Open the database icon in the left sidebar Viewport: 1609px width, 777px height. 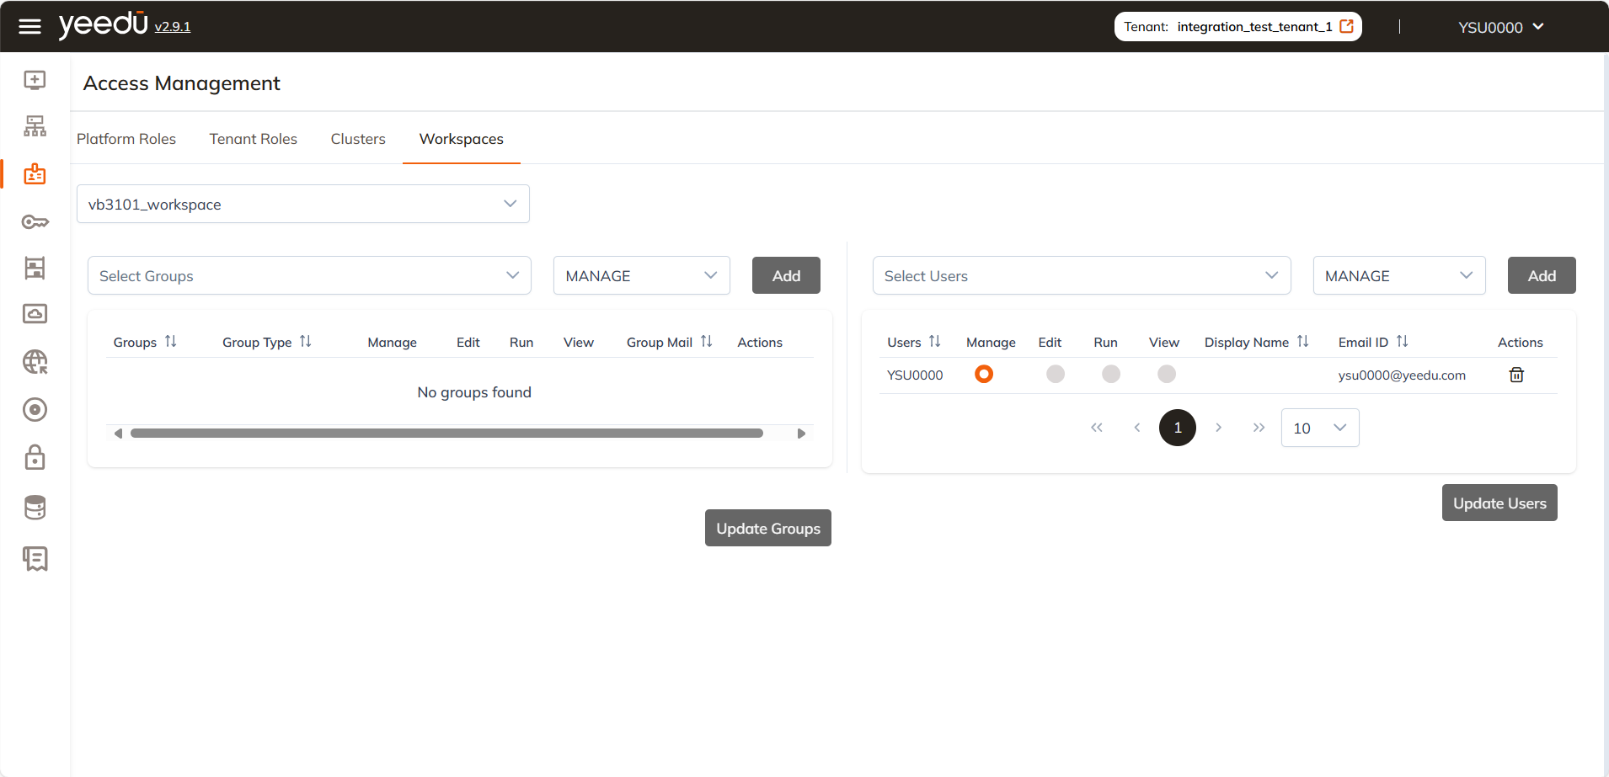click(35, 507)
